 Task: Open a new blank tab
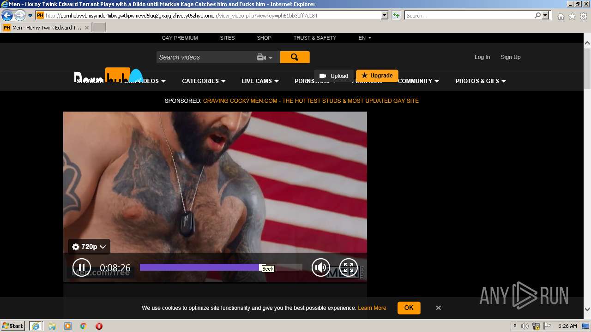[x=99, y=28]
